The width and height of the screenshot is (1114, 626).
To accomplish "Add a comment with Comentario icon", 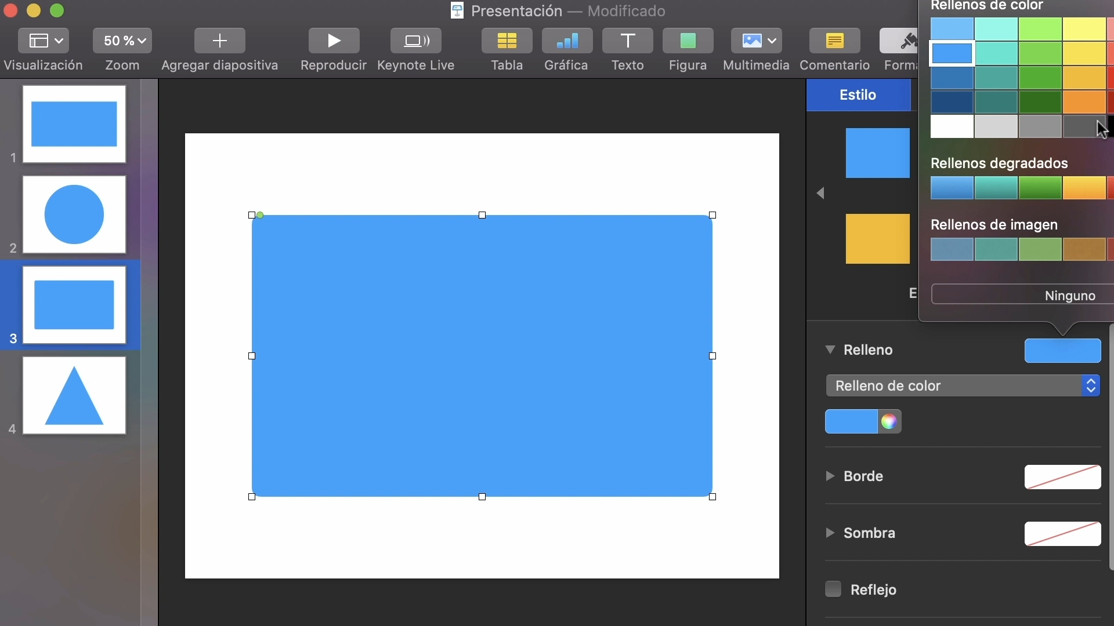I will point(834,41).
